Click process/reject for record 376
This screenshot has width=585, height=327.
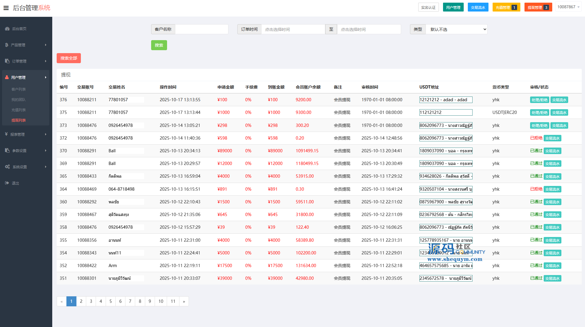tap(539, 100)
